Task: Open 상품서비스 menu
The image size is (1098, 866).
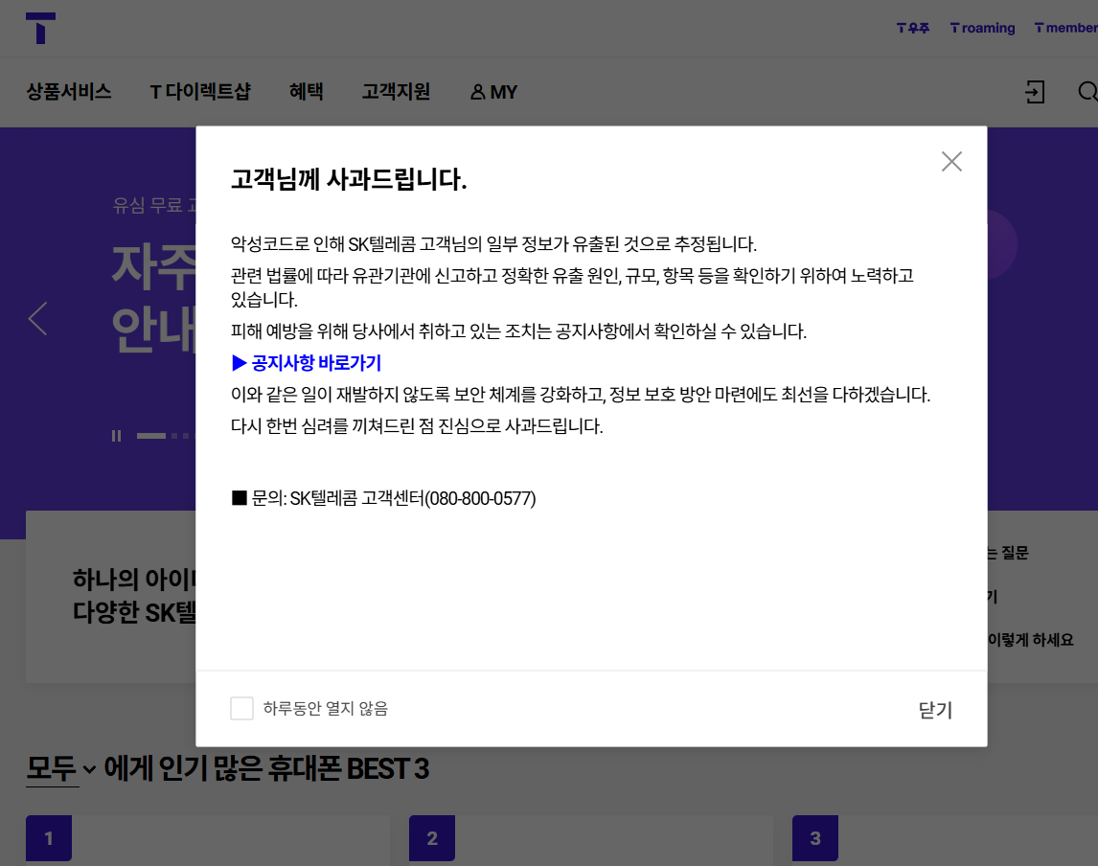Action: [x=69, y=92]
